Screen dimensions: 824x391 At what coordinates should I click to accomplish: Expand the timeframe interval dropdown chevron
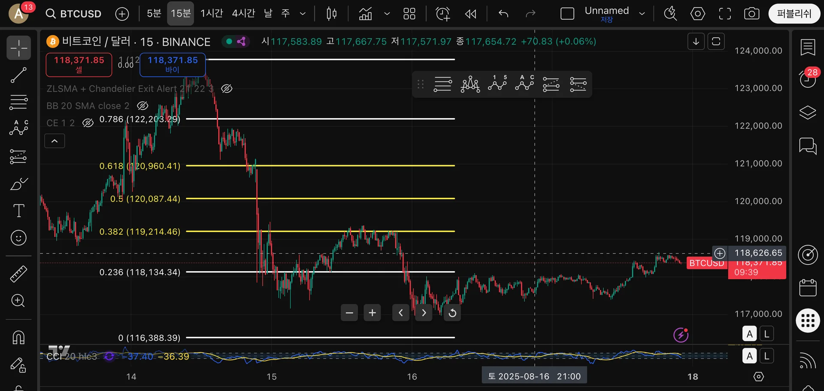[303, 14]
